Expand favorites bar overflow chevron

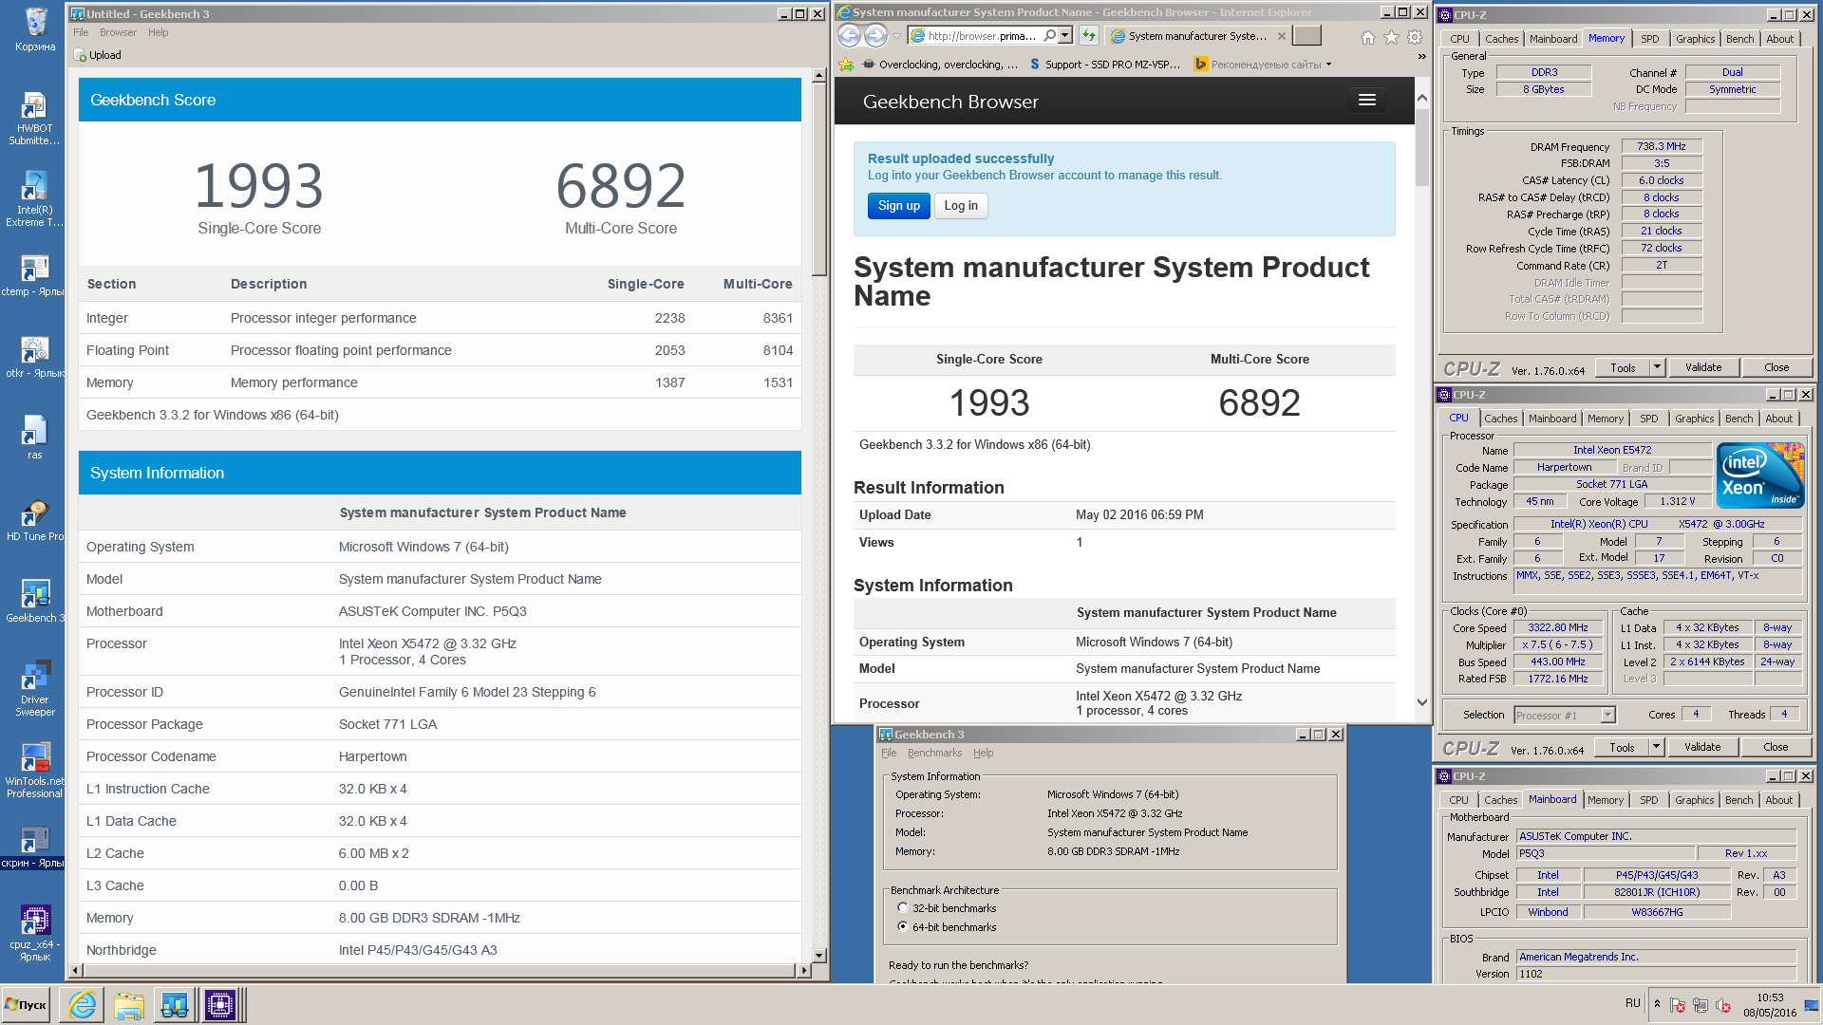click(1421, 57)
